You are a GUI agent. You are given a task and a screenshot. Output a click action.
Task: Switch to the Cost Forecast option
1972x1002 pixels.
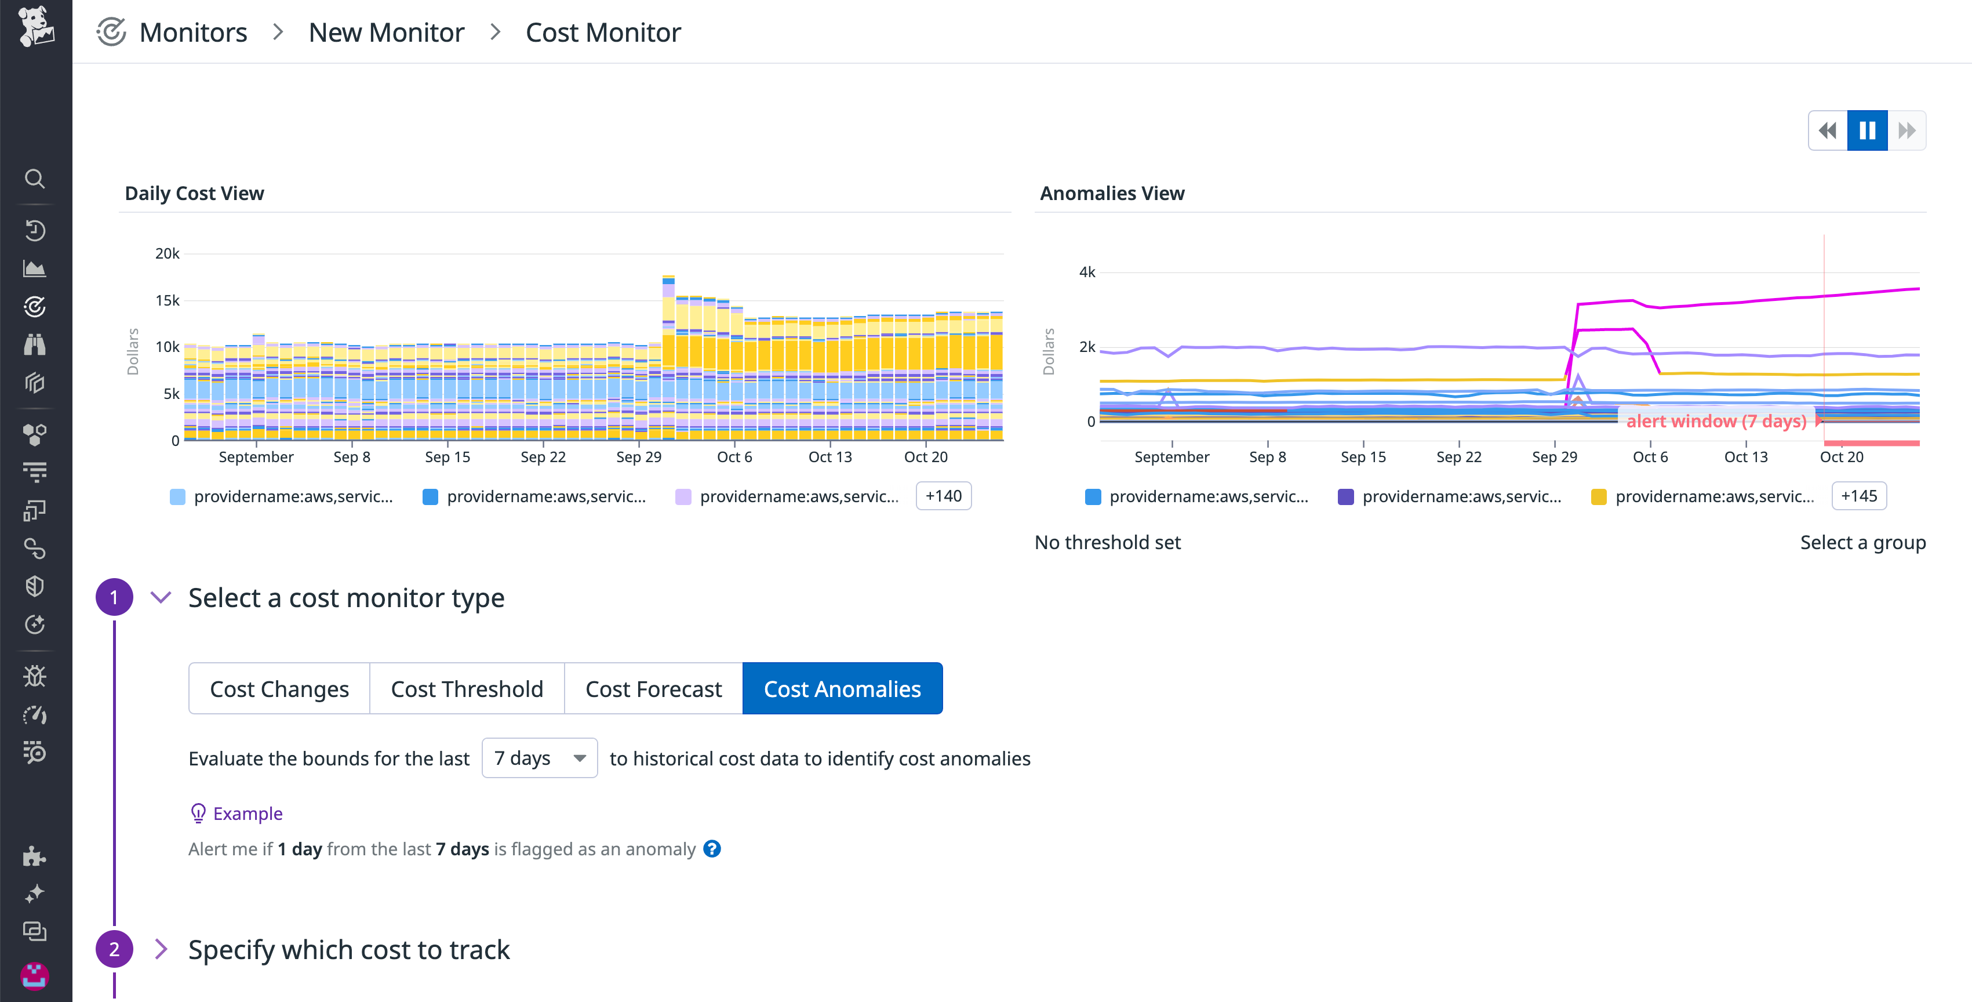coord(652,688)
